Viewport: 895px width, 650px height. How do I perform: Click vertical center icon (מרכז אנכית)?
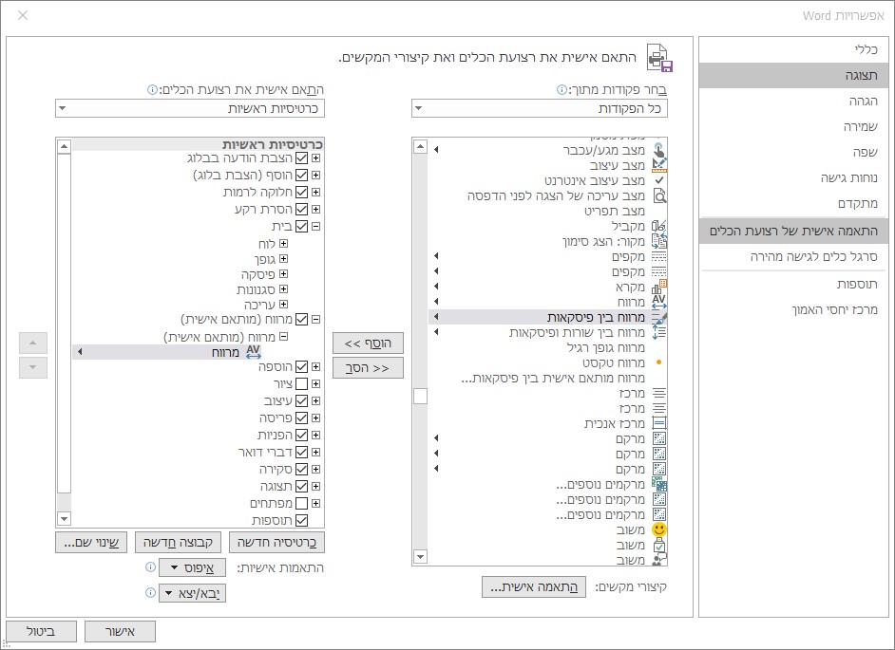coord(658,423)
